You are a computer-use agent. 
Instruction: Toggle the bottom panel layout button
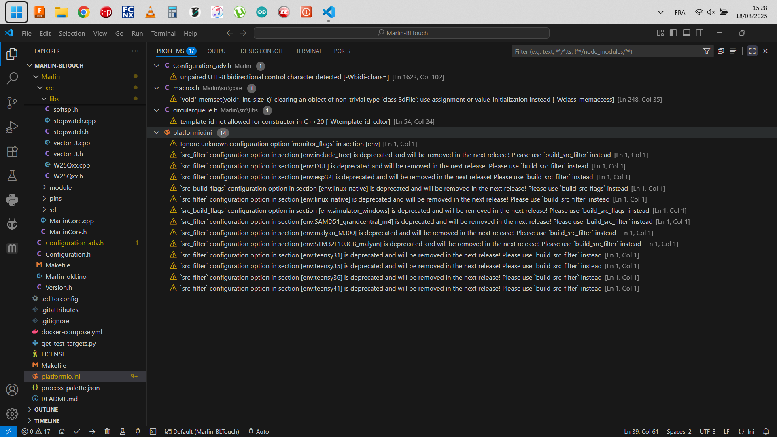click(x=686, y=33)
